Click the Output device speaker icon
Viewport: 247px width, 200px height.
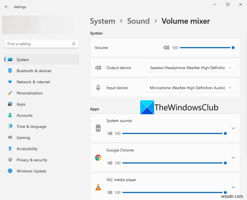[98, 68]
